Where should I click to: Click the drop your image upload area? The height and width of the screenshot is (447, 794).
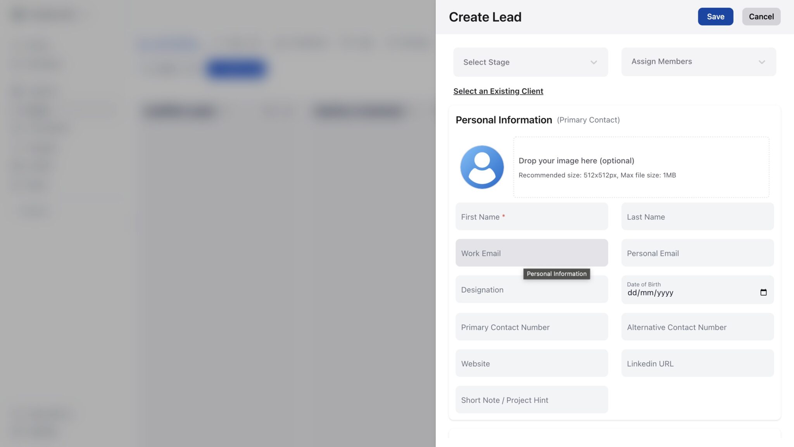[641, 167]
